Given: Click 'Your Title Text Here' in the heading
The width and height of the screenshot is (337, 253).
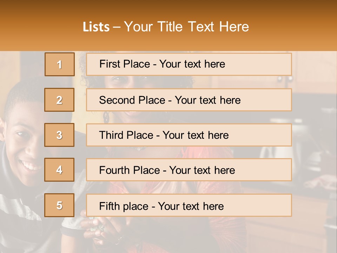Looking at the screenshot, I should [x=186, y=27].
